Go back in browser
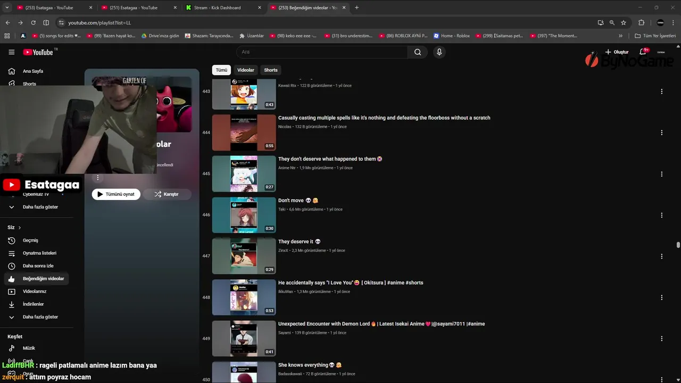The width and height of the screenshot is (681, 383). pos(7,23)
